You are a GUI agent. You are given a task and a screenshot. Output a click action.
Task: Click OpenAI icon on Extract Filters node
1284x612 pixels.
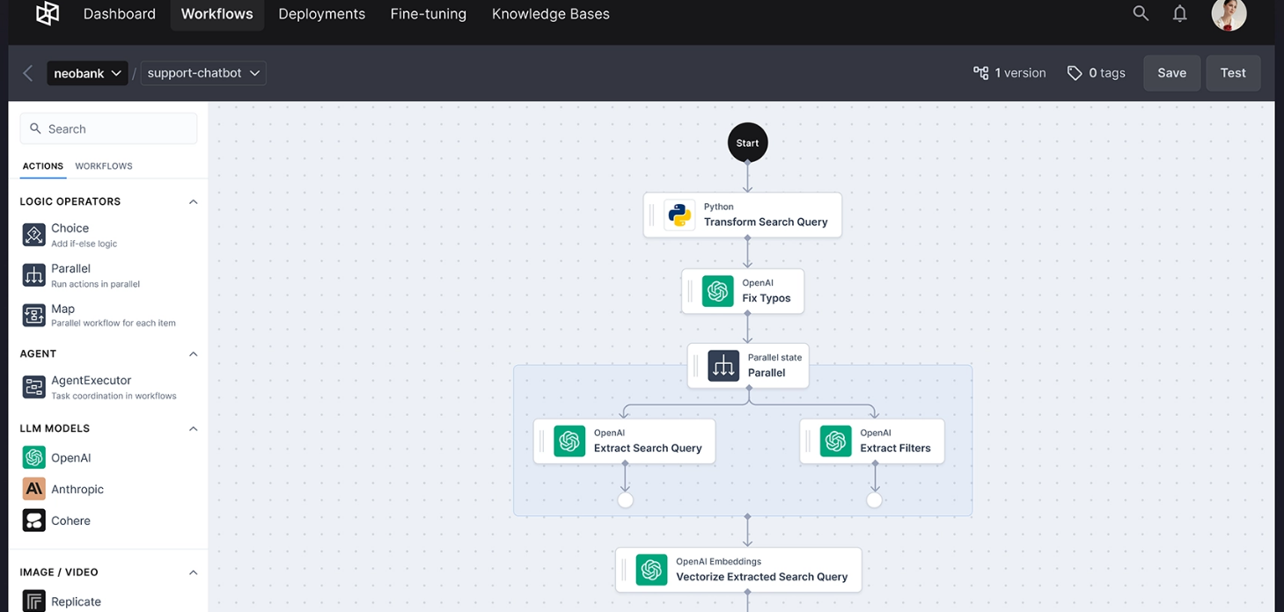tap(835, 441)
